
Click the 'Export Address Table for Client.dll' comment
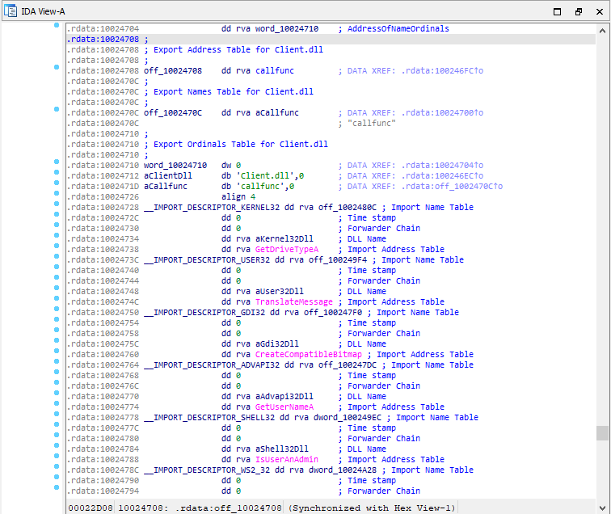coord(238,50)
